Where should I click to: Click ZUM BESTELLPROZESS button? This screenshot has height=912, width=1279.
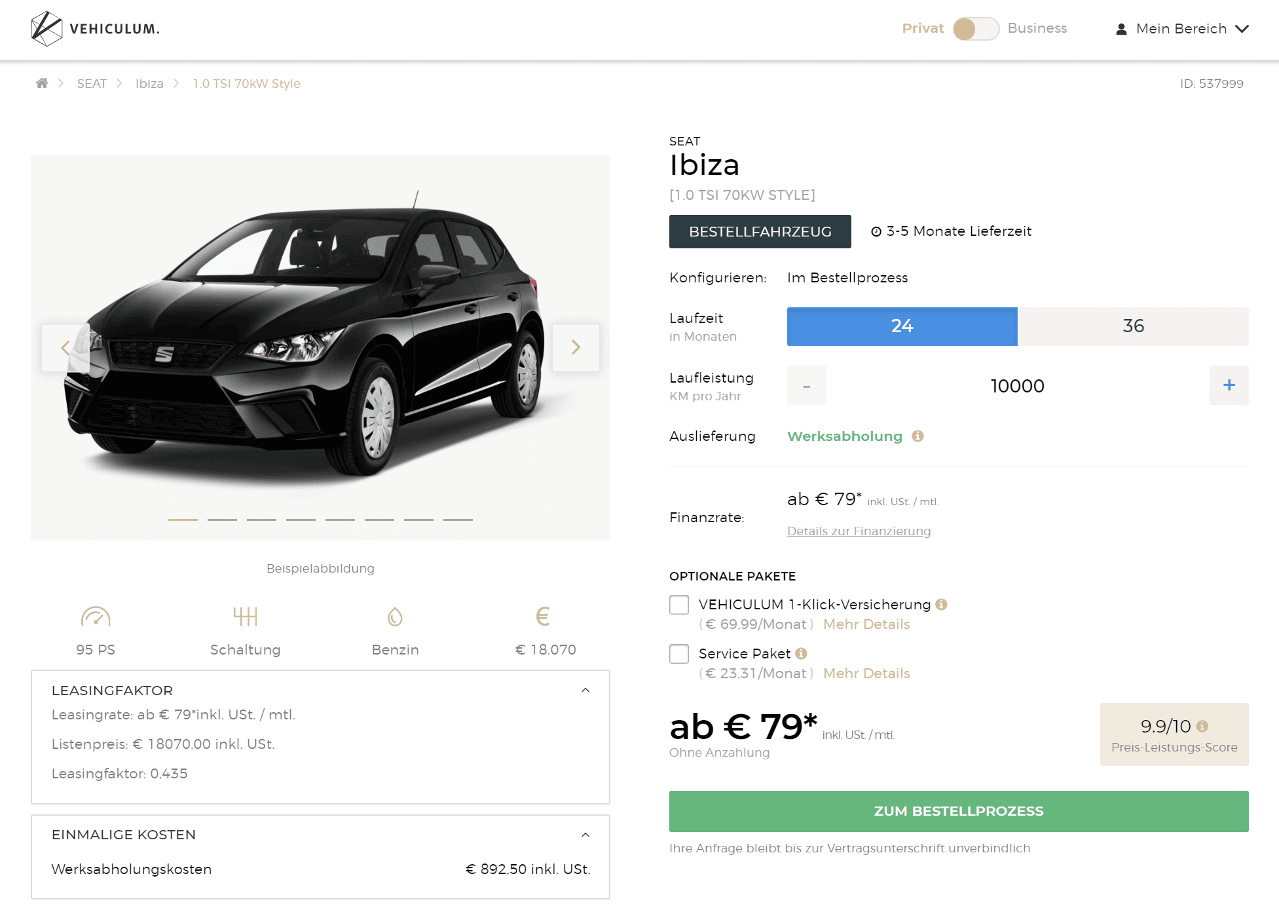959,812
